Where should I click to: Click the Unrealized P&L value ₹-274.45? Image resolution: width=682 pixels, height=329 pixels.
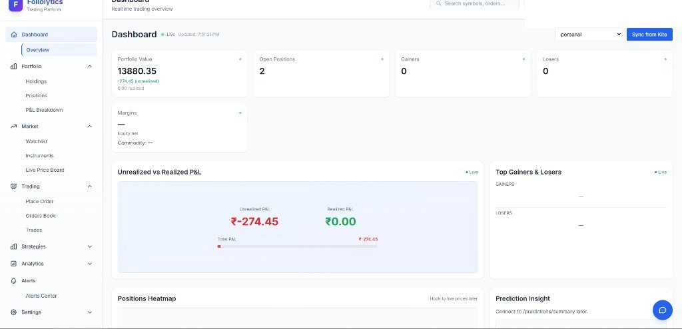tap(254, 222)
